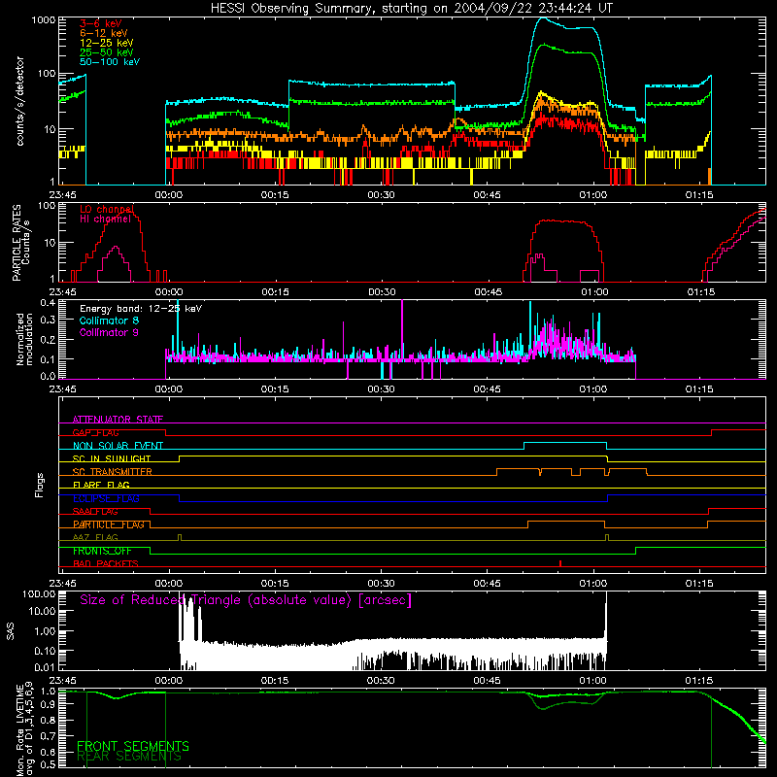
Task: Click the SAS axis label
Action: coord(10,631)
